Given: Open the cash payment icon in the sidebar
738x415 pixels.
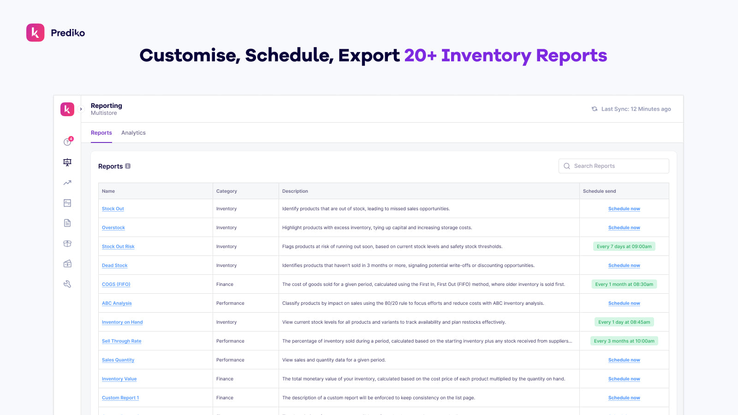Looking at the screenshot, I should 67,264.
